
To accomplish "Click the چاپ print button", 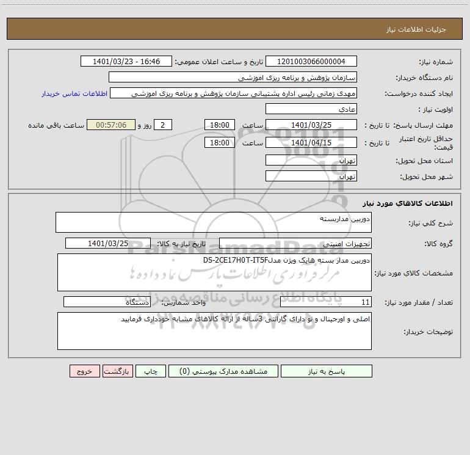I will (151, 371).
